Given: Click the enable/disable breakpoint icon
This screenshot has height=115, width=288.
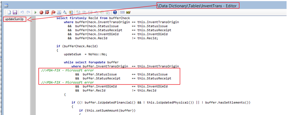Looking at the screenshot, I should coord(47,12).
